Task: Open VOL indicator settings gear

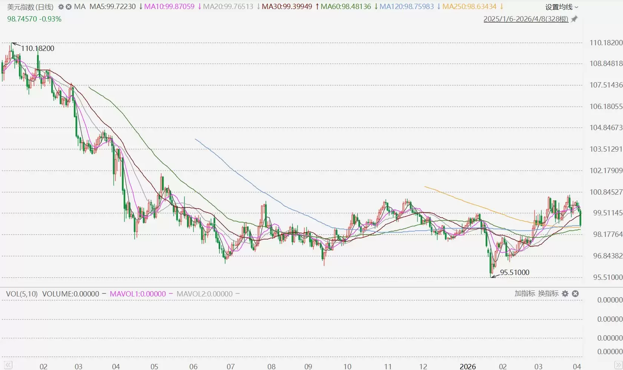Action: coord(565,293)
